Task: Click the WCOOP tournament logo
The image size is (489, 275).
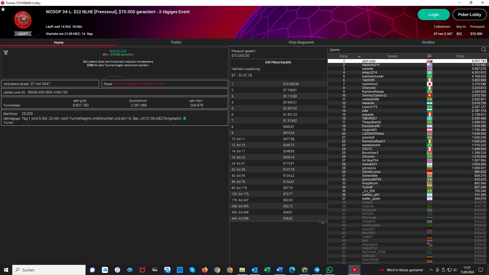Action: (x=23, y=20)
